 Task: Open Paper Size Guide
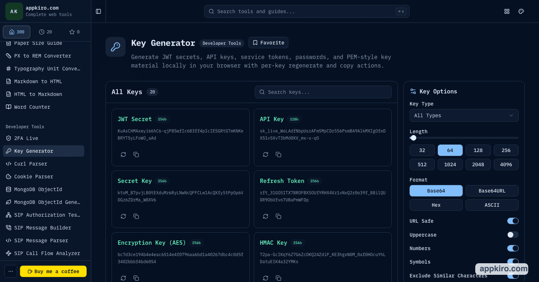tap(44, 43)
